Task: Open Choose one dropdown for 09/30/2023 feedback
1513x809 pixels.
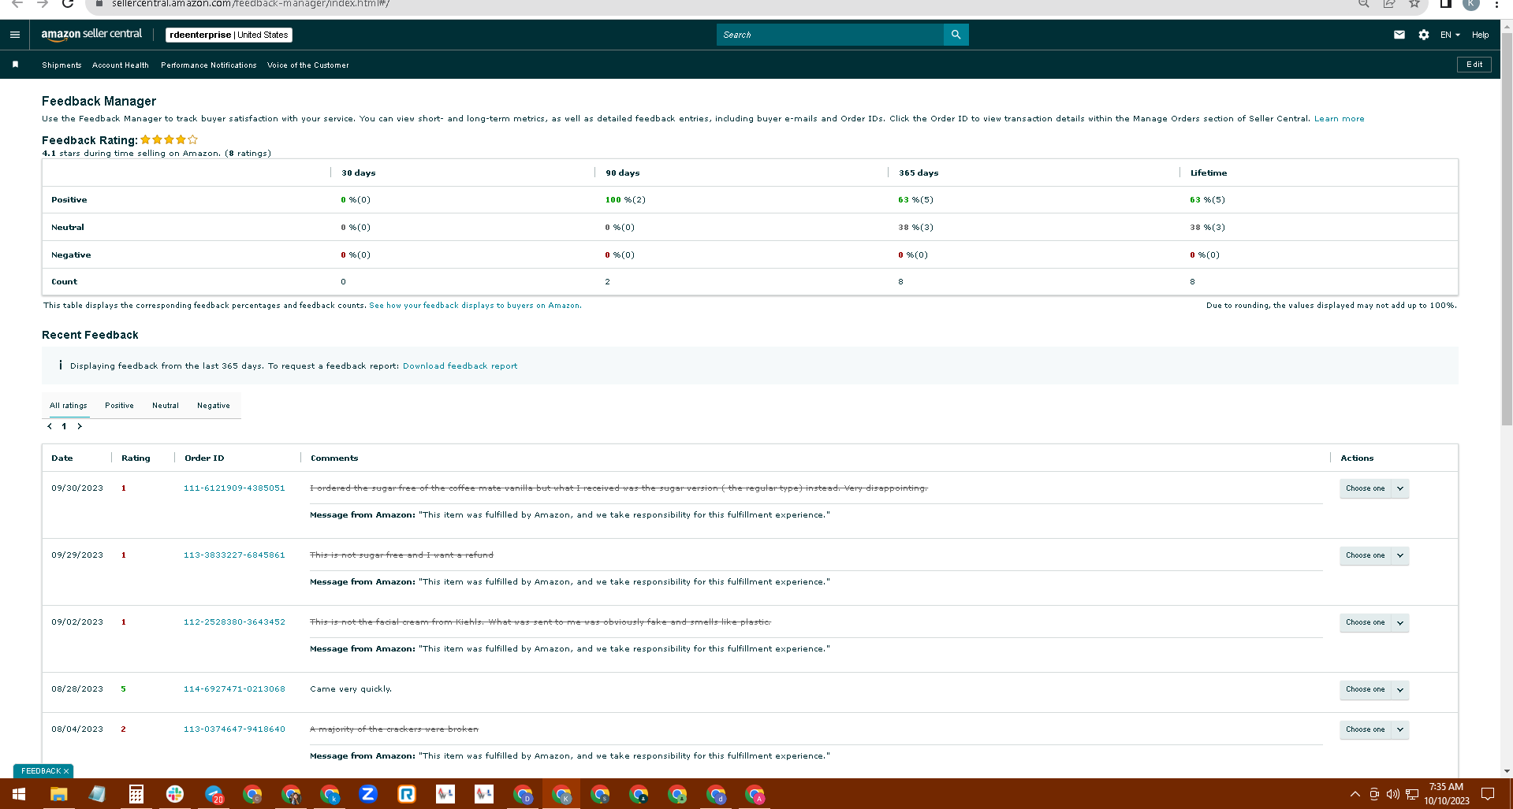Action: pos(1373,488)
